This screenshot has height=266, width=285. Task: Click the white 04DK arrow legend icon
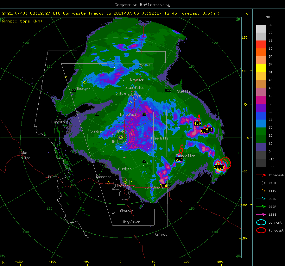click(261, 183)
